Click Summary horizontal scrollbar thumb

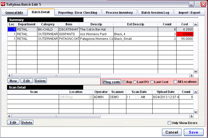pyautogui.click(x=56, y=76)
